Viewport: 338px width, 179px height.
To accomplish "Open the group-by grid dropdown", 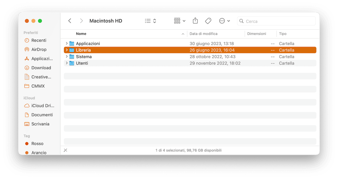I will [x=180, y=21].
